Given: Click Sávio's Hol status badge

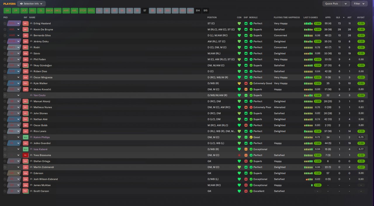Looking at the screenshot, I should [x=25, y=53].
